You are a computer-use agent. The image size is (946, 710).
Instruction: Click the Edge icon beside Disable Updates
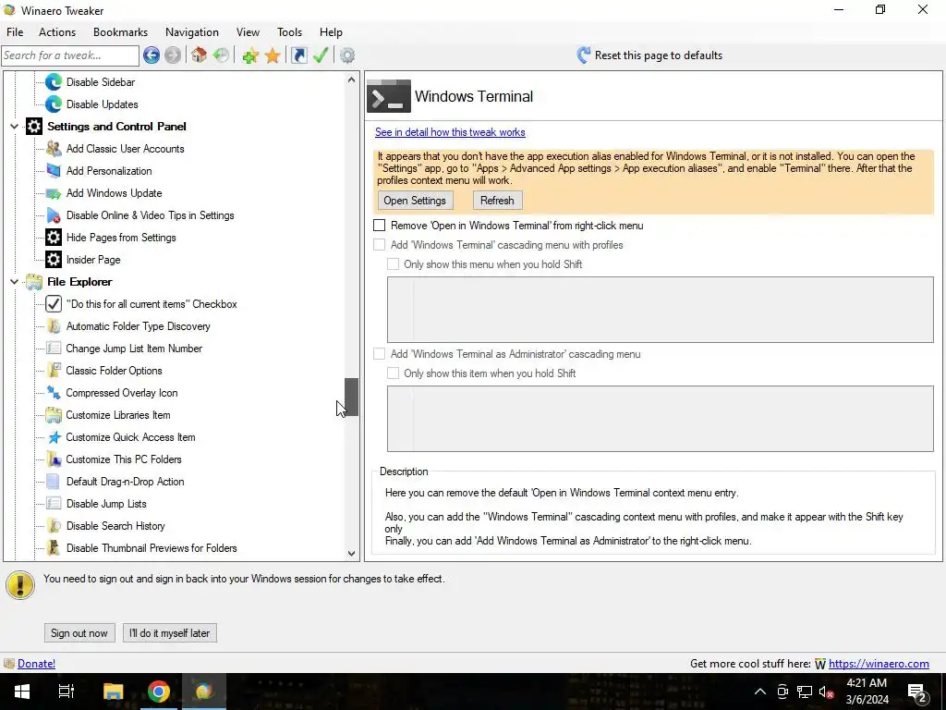click(54, 104)
